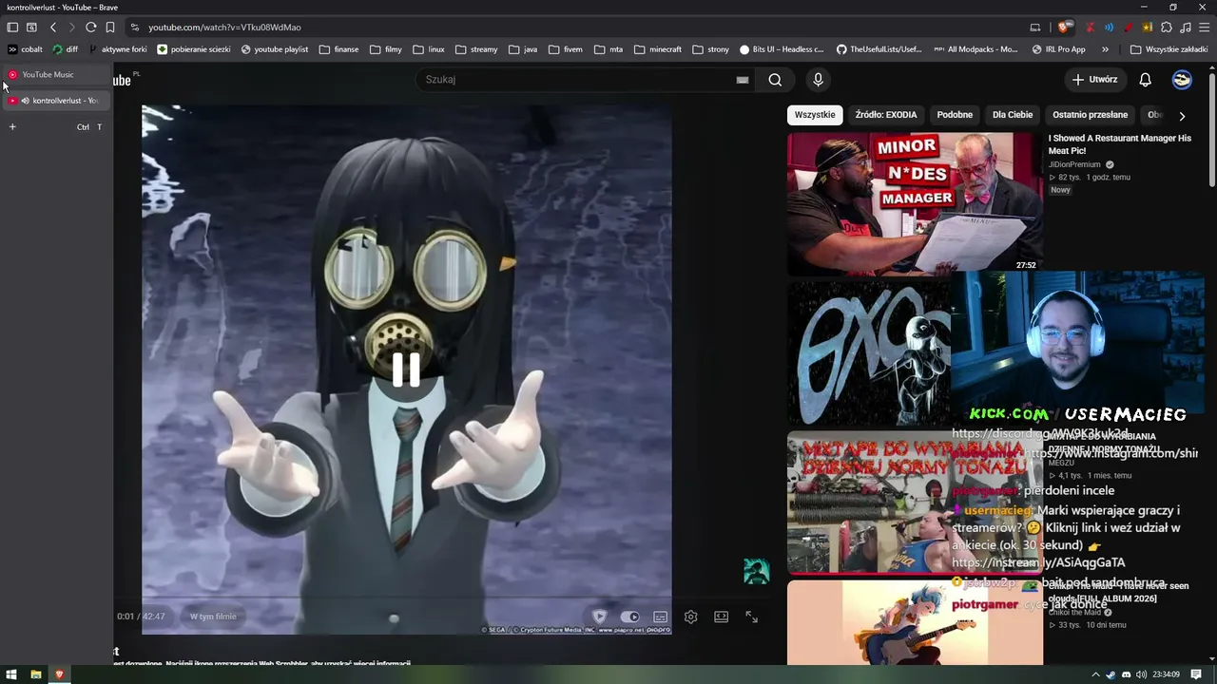Image resolution: width=1217 pixels, height=684 pixels.
Task: Open site settings icon in the address bar
Action: point(135,28)
